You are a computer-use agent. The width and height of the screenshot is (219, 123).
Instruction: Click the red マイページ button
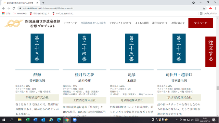click(201, 23)
